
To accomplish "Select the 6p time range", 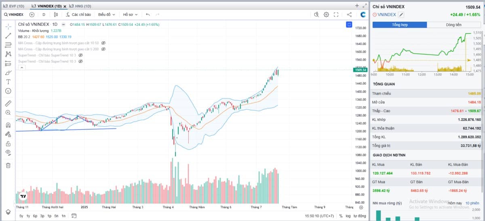I will [35, 216].
